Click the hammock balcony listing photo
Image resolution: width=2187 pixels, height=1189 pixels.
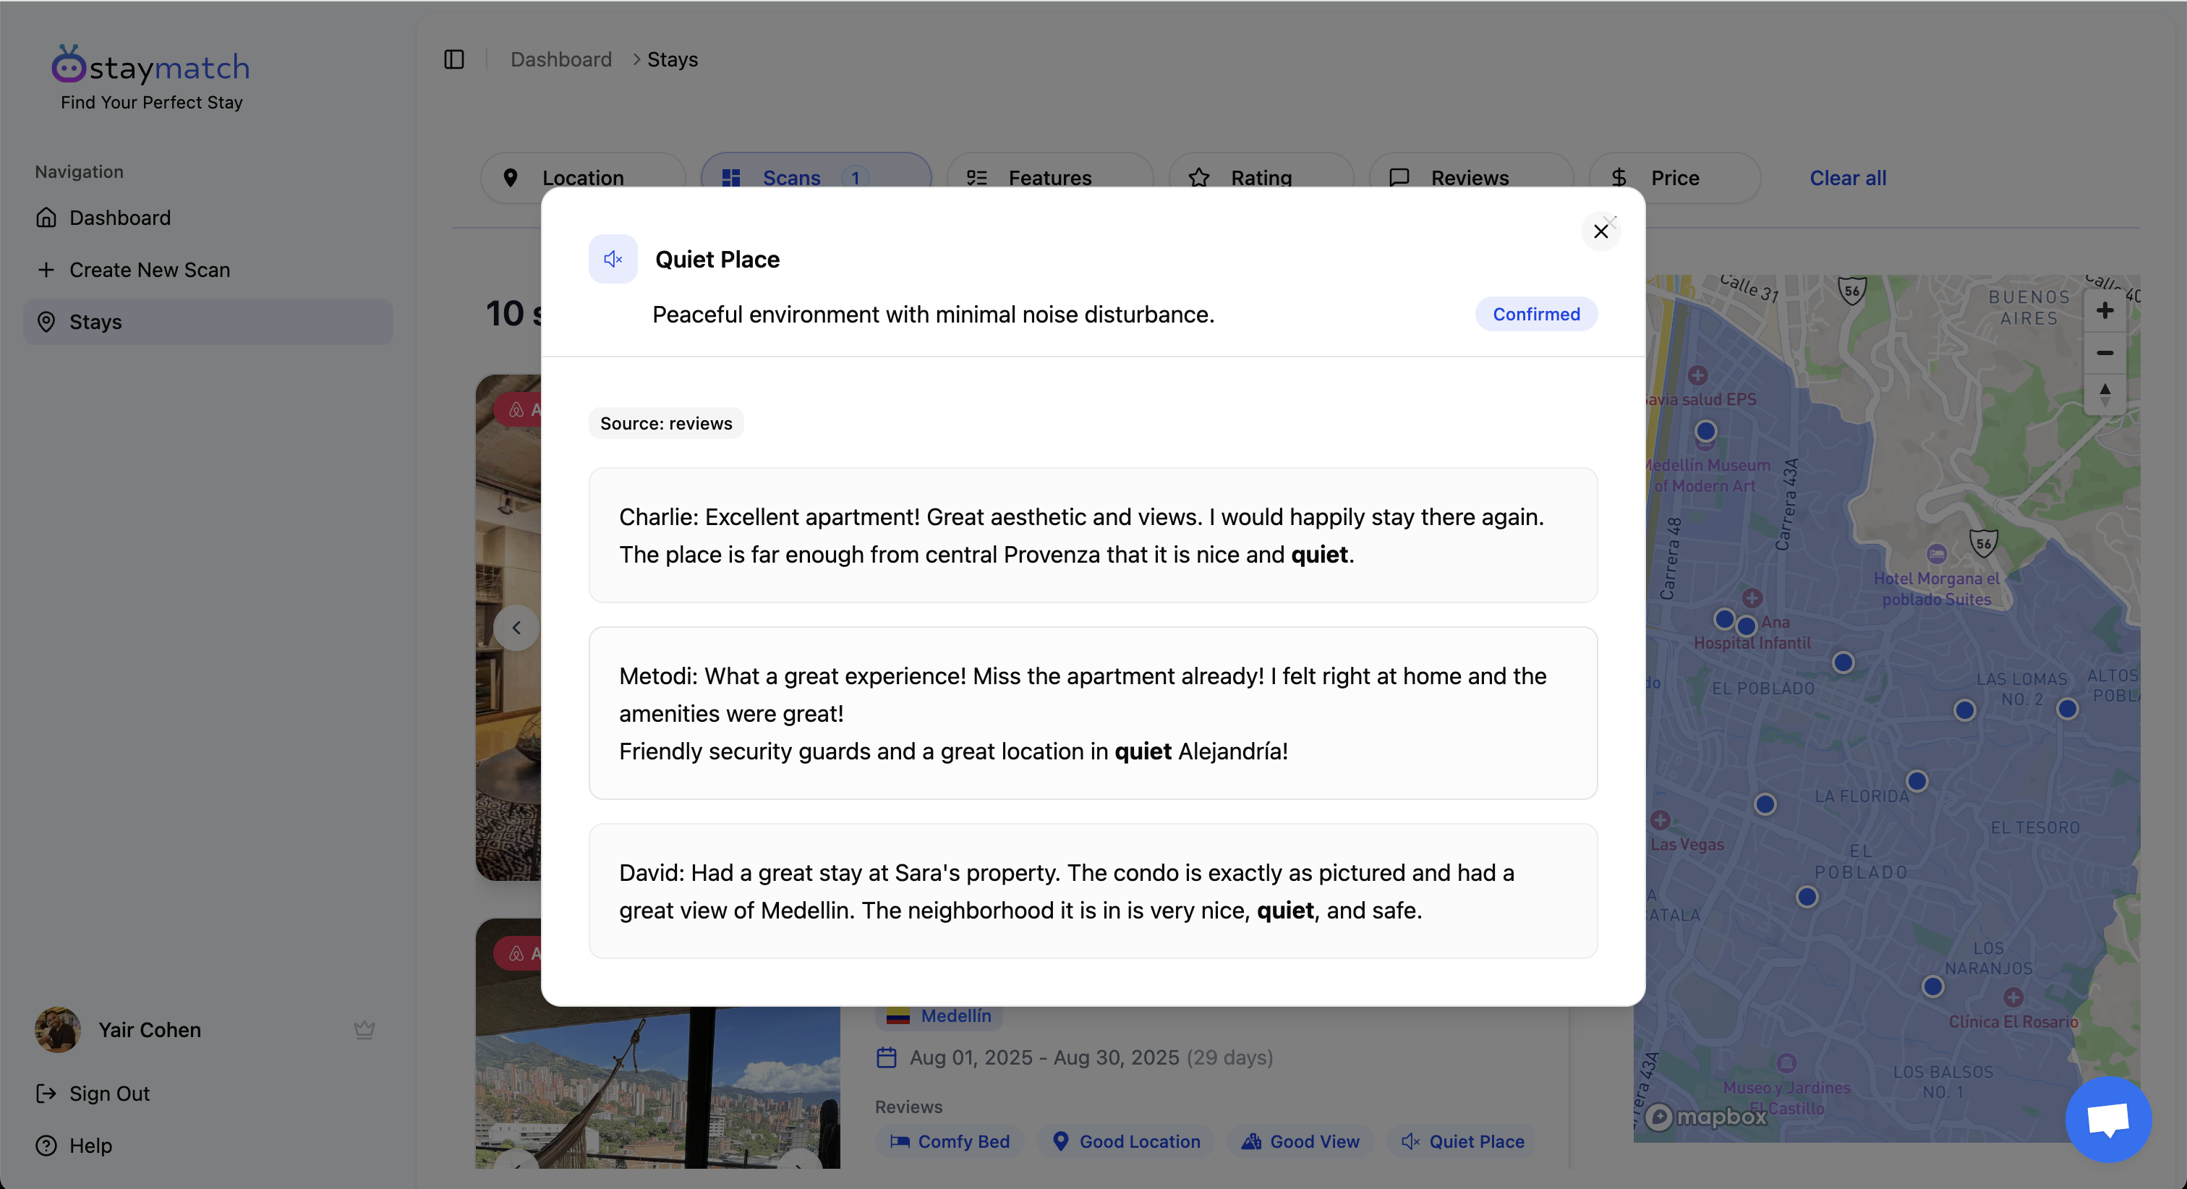(x=657, y=1087)
